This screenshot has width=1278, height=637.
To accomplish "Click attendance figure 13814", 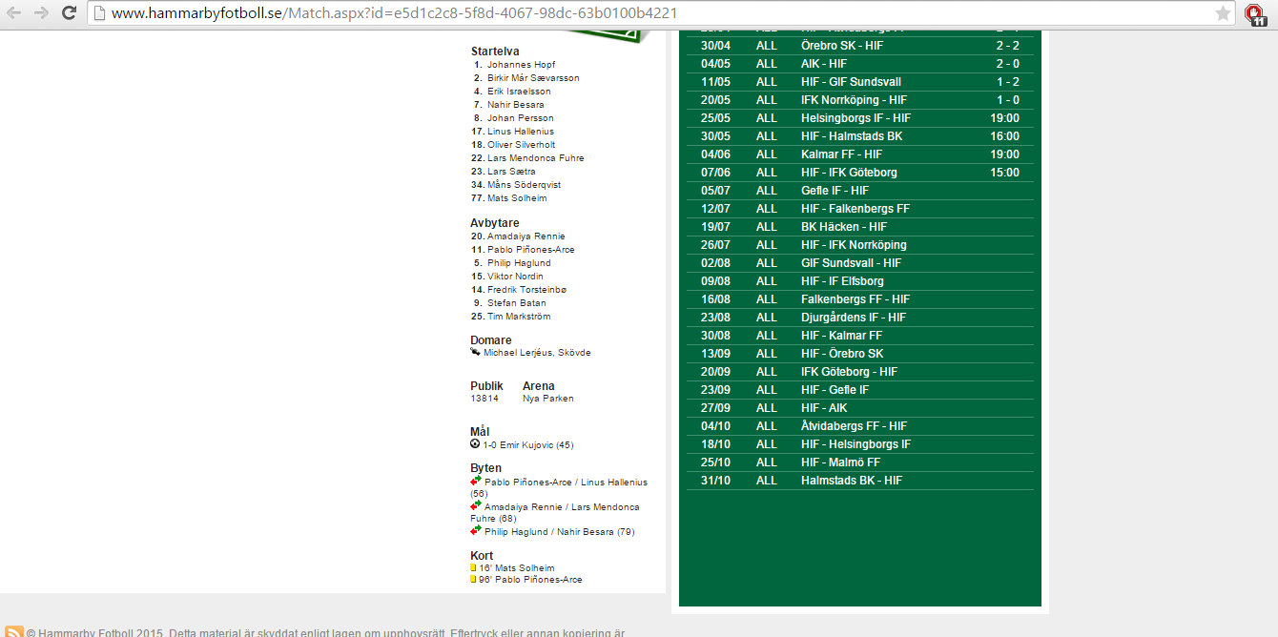I will click(x=484, y=399).
